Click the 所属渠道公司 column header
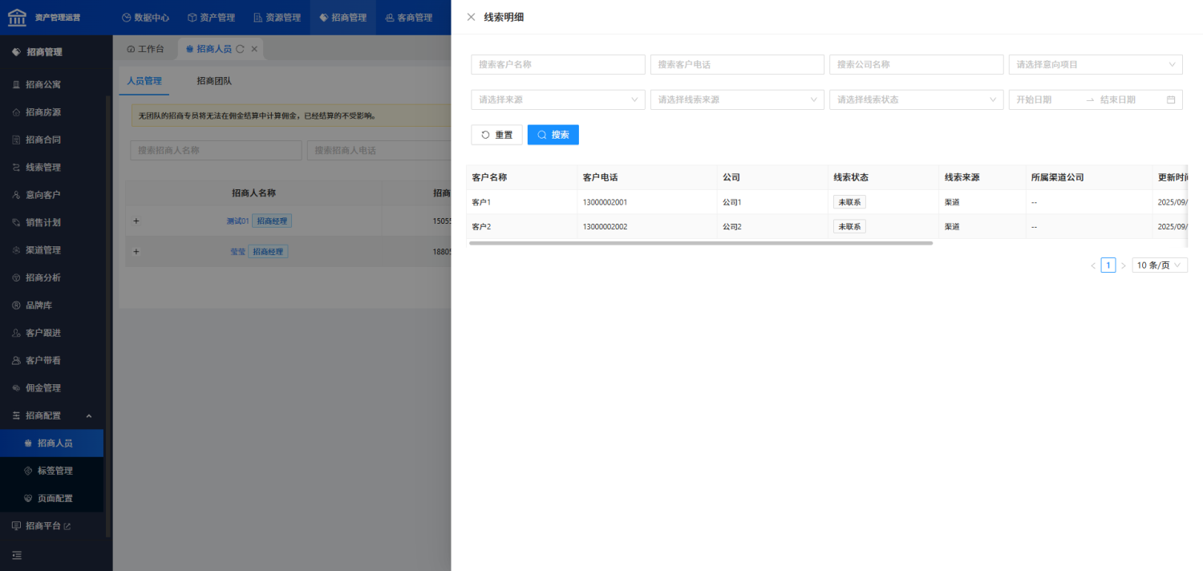This screenshot has height=571, width=1203. coord(1089,177)
